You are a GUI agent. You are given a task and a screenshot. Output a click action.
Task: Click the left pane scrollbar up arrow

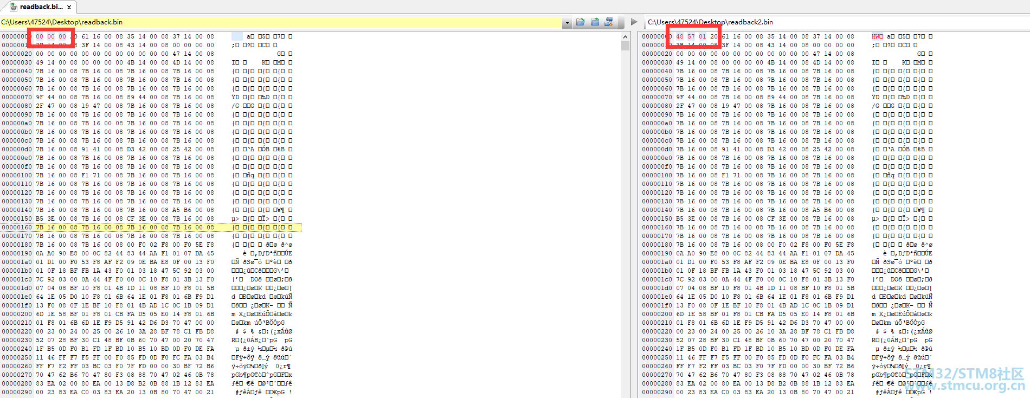pos(625,37)
